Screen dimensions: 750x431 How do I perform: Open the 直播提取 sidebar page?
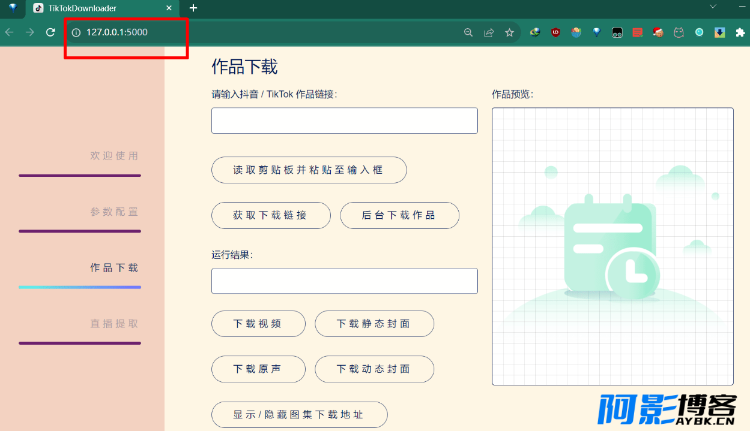click(114, 323)
